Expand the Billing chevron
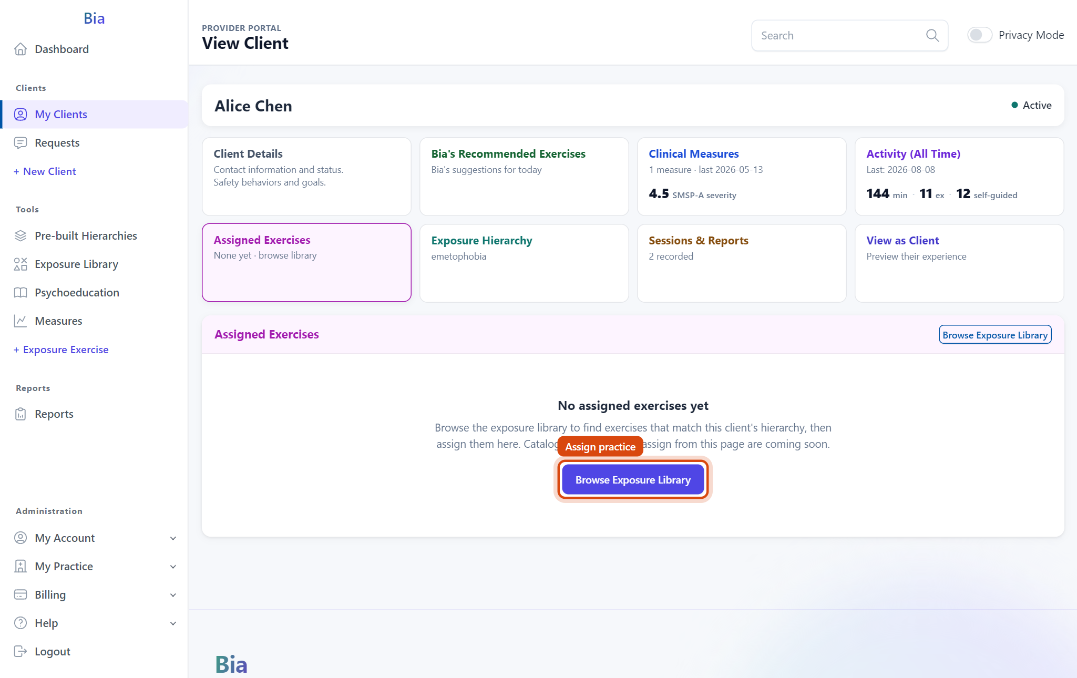Screen dimensions: 1077x678 (173, 595)
